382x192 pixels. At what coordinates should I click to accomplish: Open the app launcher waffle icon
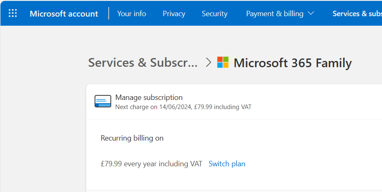coord(13,13)
